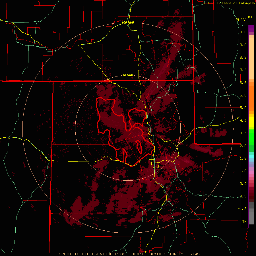Click the KMTX 5 JAN 26 15:45 timestamp
The image size is (256, 256).
point(175,254)
